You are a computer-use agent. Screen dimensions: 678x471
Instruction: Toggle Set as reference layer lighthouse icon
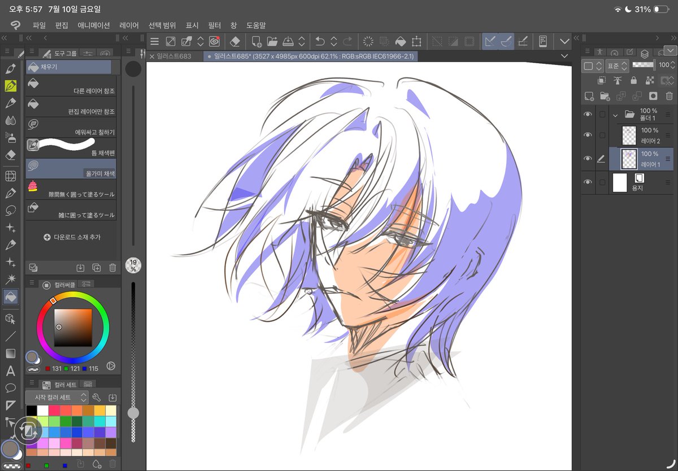618,81
